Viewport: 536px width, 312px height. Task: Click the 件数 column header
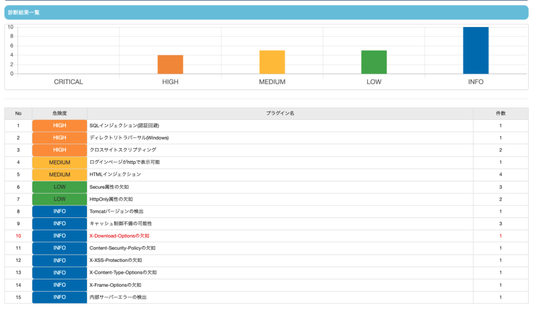pyautogui.click(x=501, y=113)
